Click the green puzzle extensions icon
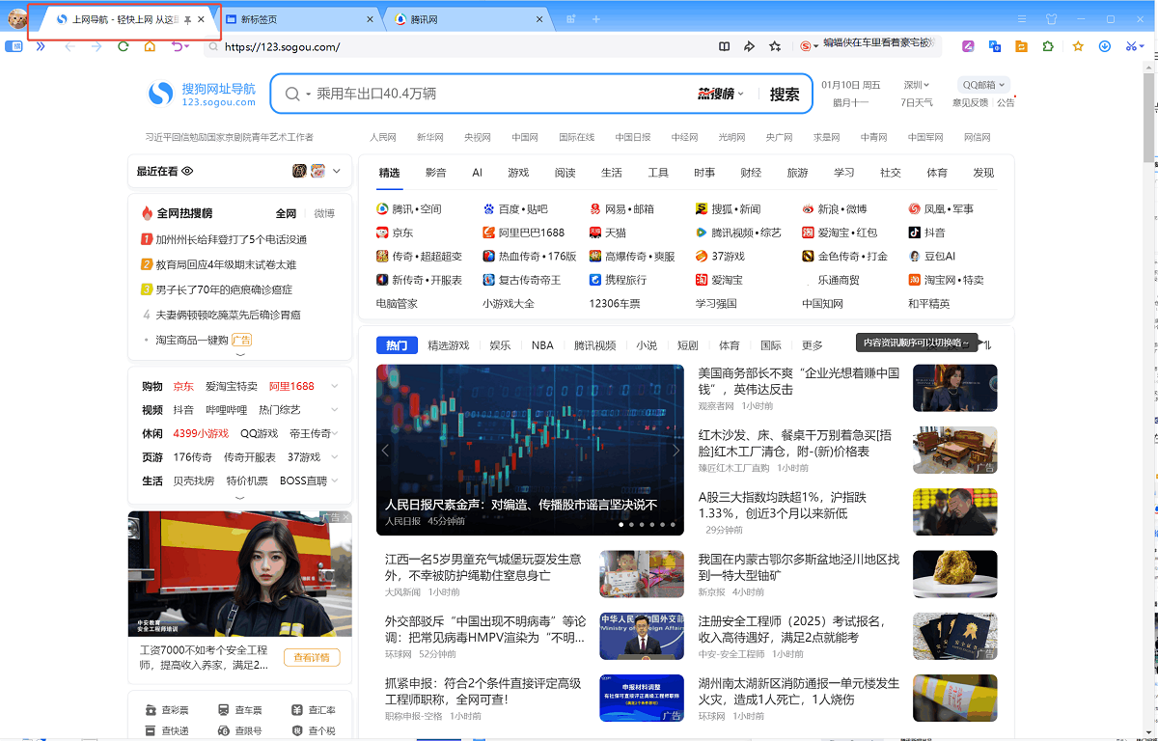The height and width of the screenshot is (741, 1158). [1048, 46]
